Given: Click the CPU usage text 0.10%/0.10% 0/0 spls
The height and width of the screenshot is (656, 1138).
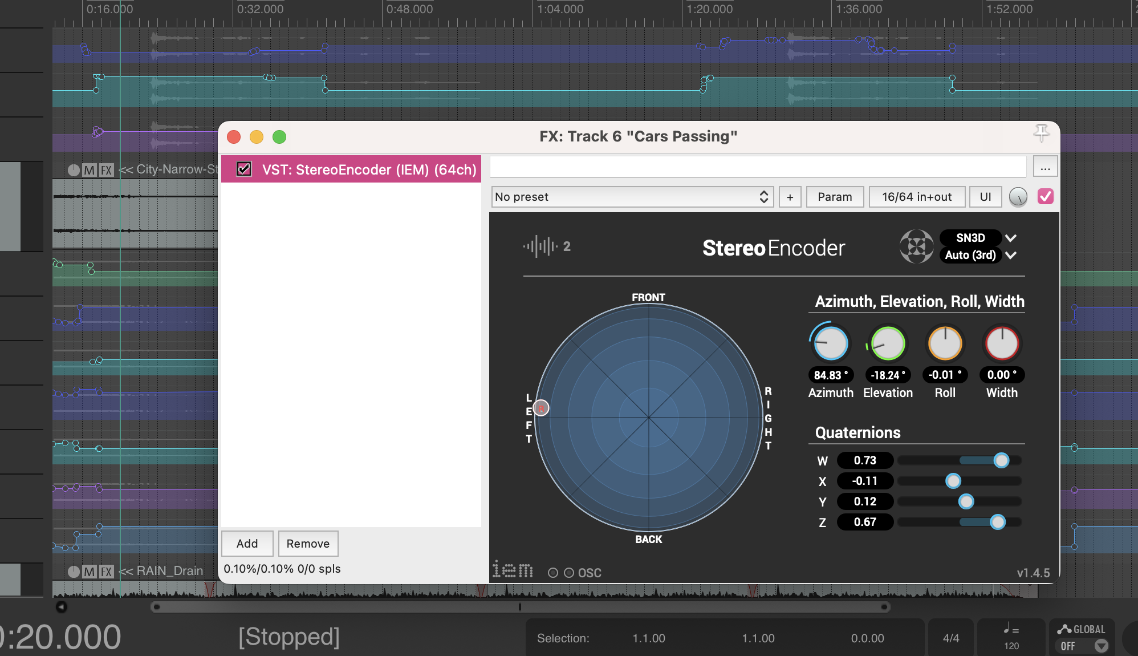Looking at the screenshot, I should tap(282, 569).
